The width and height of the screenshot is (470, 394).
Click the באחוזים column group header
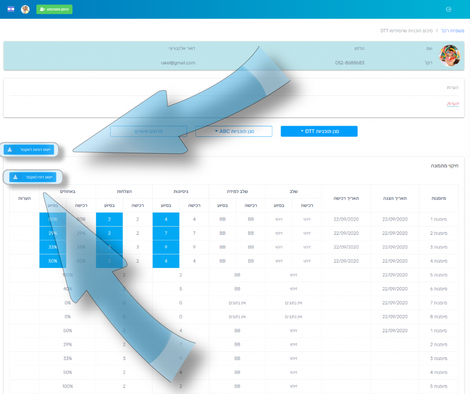point(67,191)
